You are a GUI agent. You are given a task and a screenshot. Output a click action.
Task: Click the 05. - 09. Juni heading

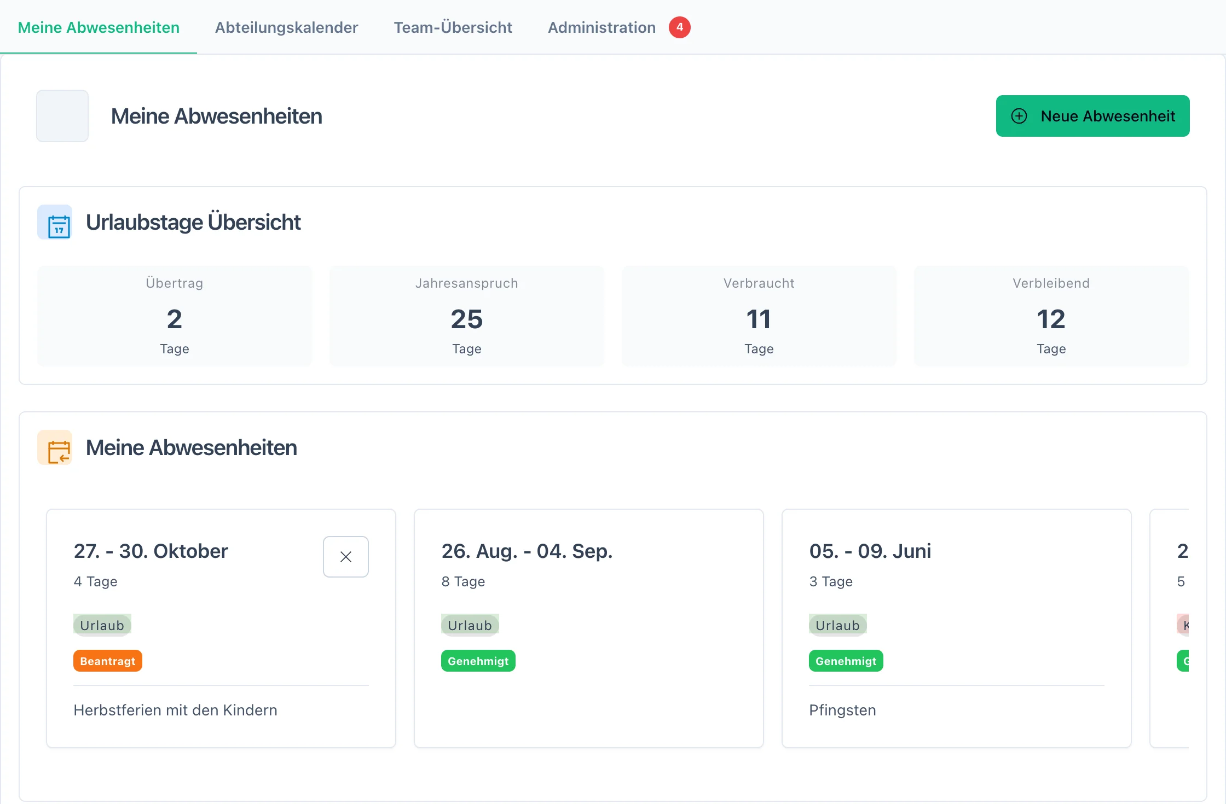click(x=870, y=551)
